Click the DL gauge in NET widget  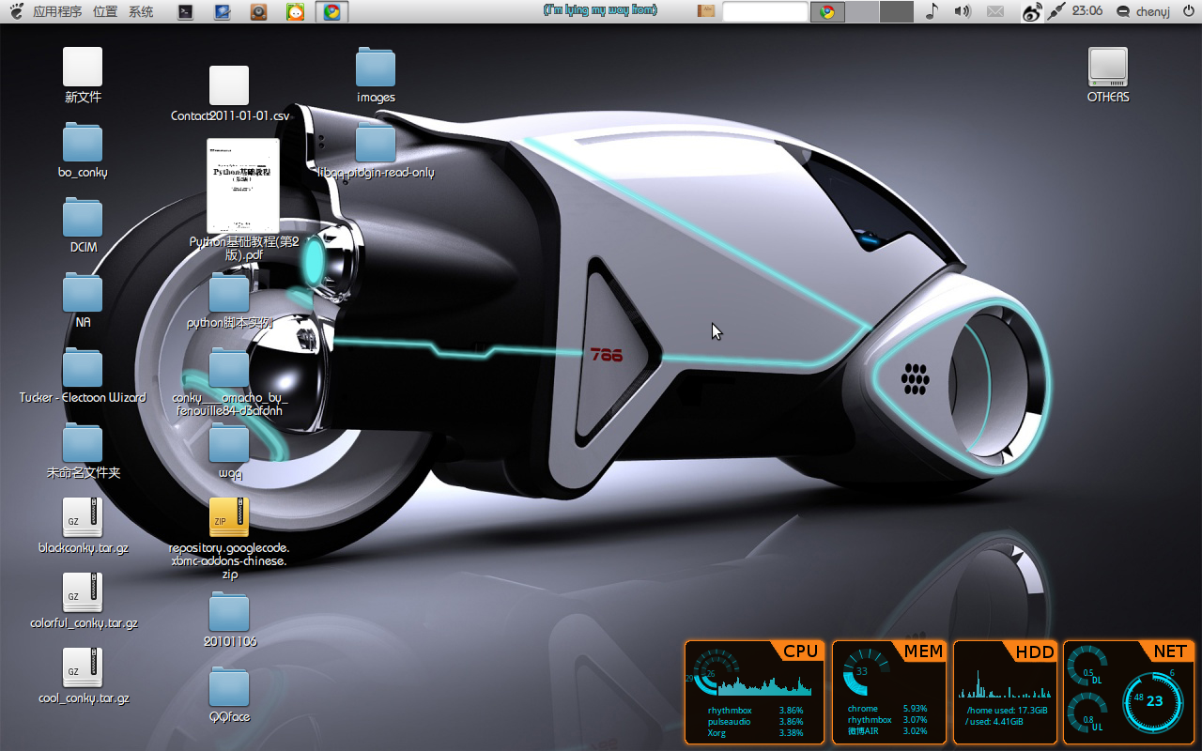(1087, 667)
